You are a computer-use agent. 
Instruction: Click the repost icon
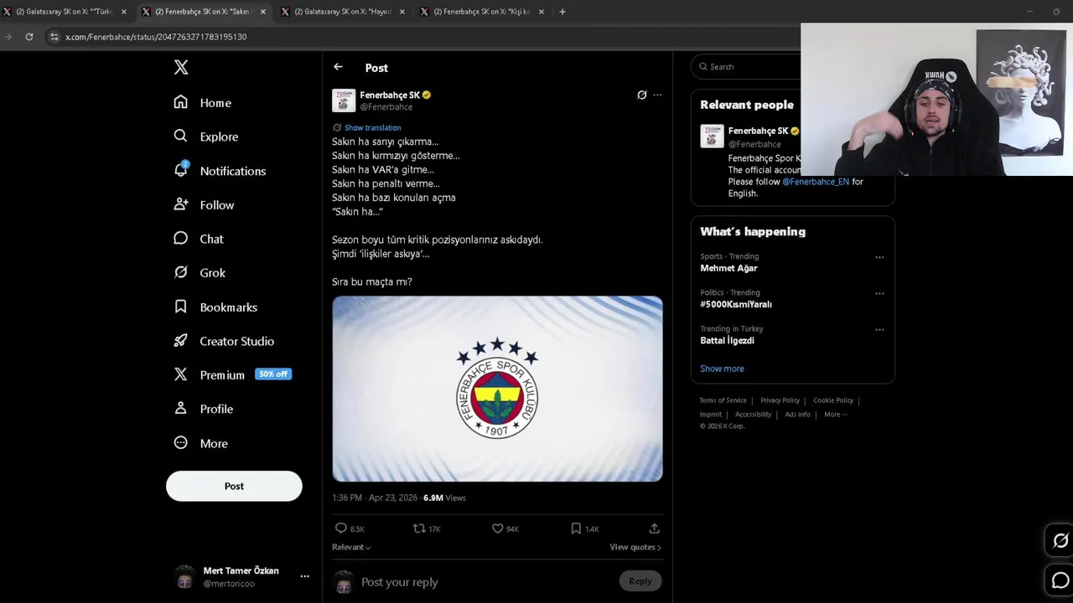point(419,528)
